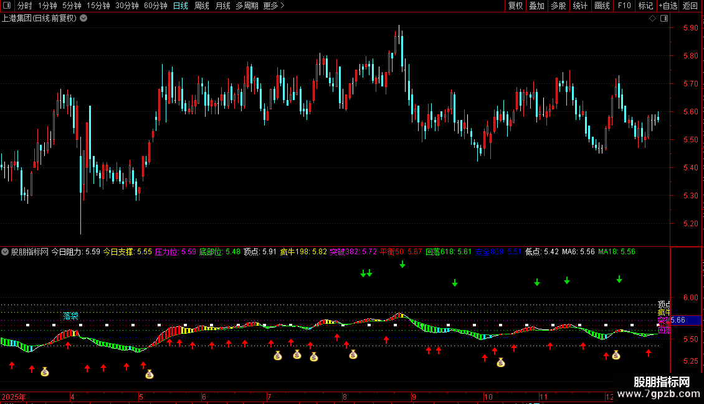Click the topmost green down arrow near September
This screenshot has width=704, height=404.
tap(402, 265)
